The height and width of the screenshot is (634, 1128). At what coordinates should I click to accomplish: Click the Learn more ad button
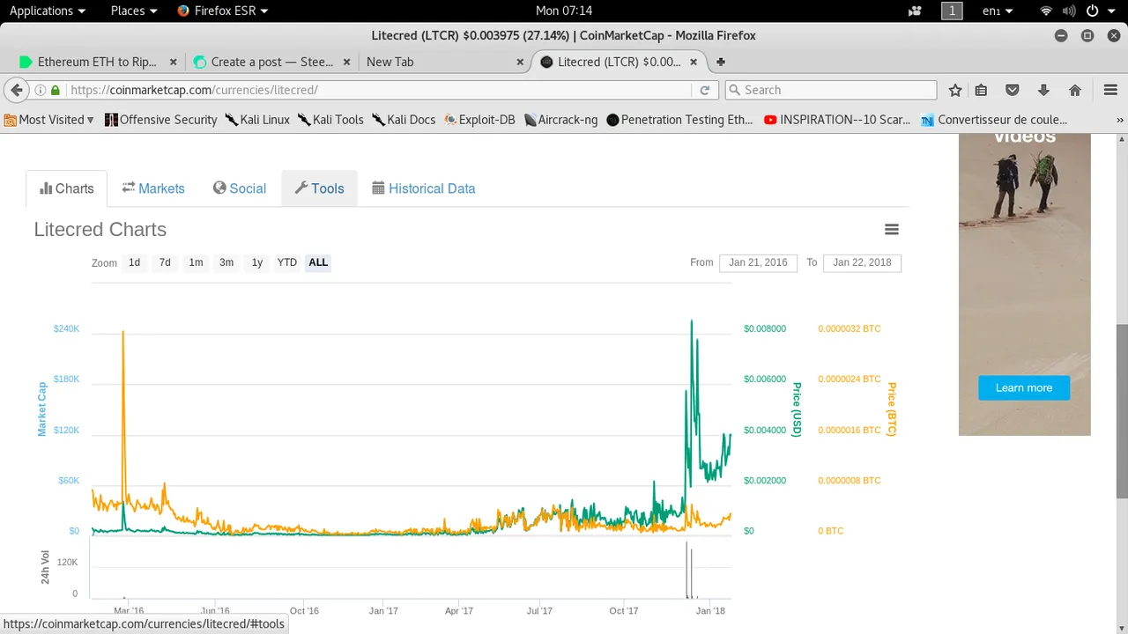(1024, 387)
